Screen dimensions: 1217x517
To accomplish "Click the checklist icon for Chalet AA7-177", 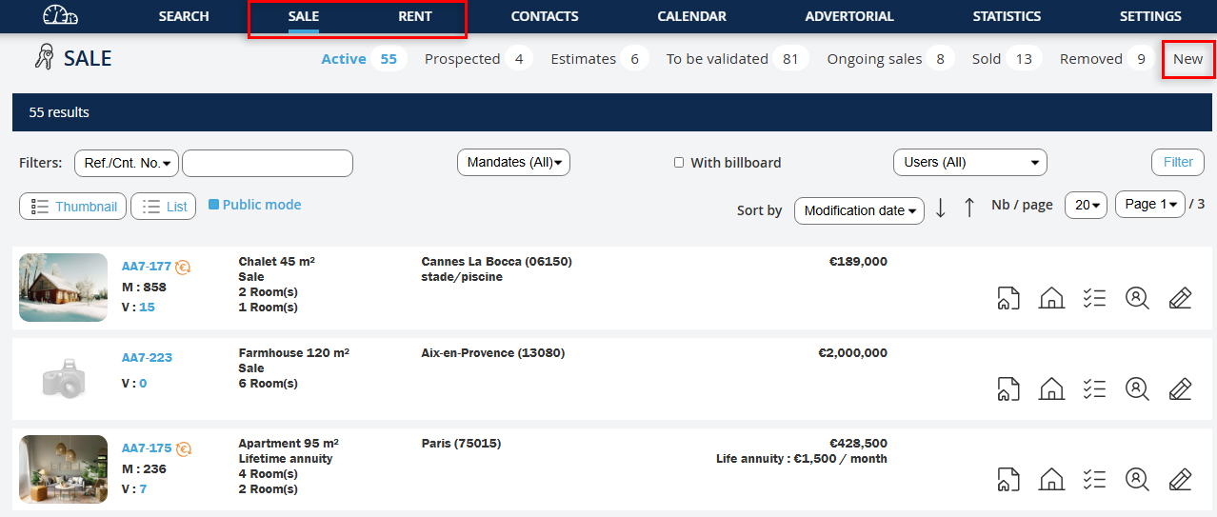I will [x=1094, y=298].
